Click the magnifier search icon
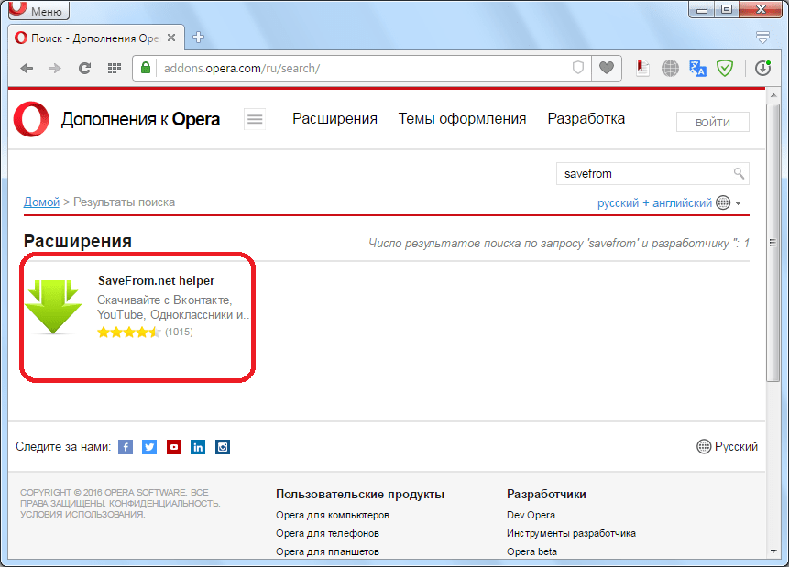 coord(739,173)
